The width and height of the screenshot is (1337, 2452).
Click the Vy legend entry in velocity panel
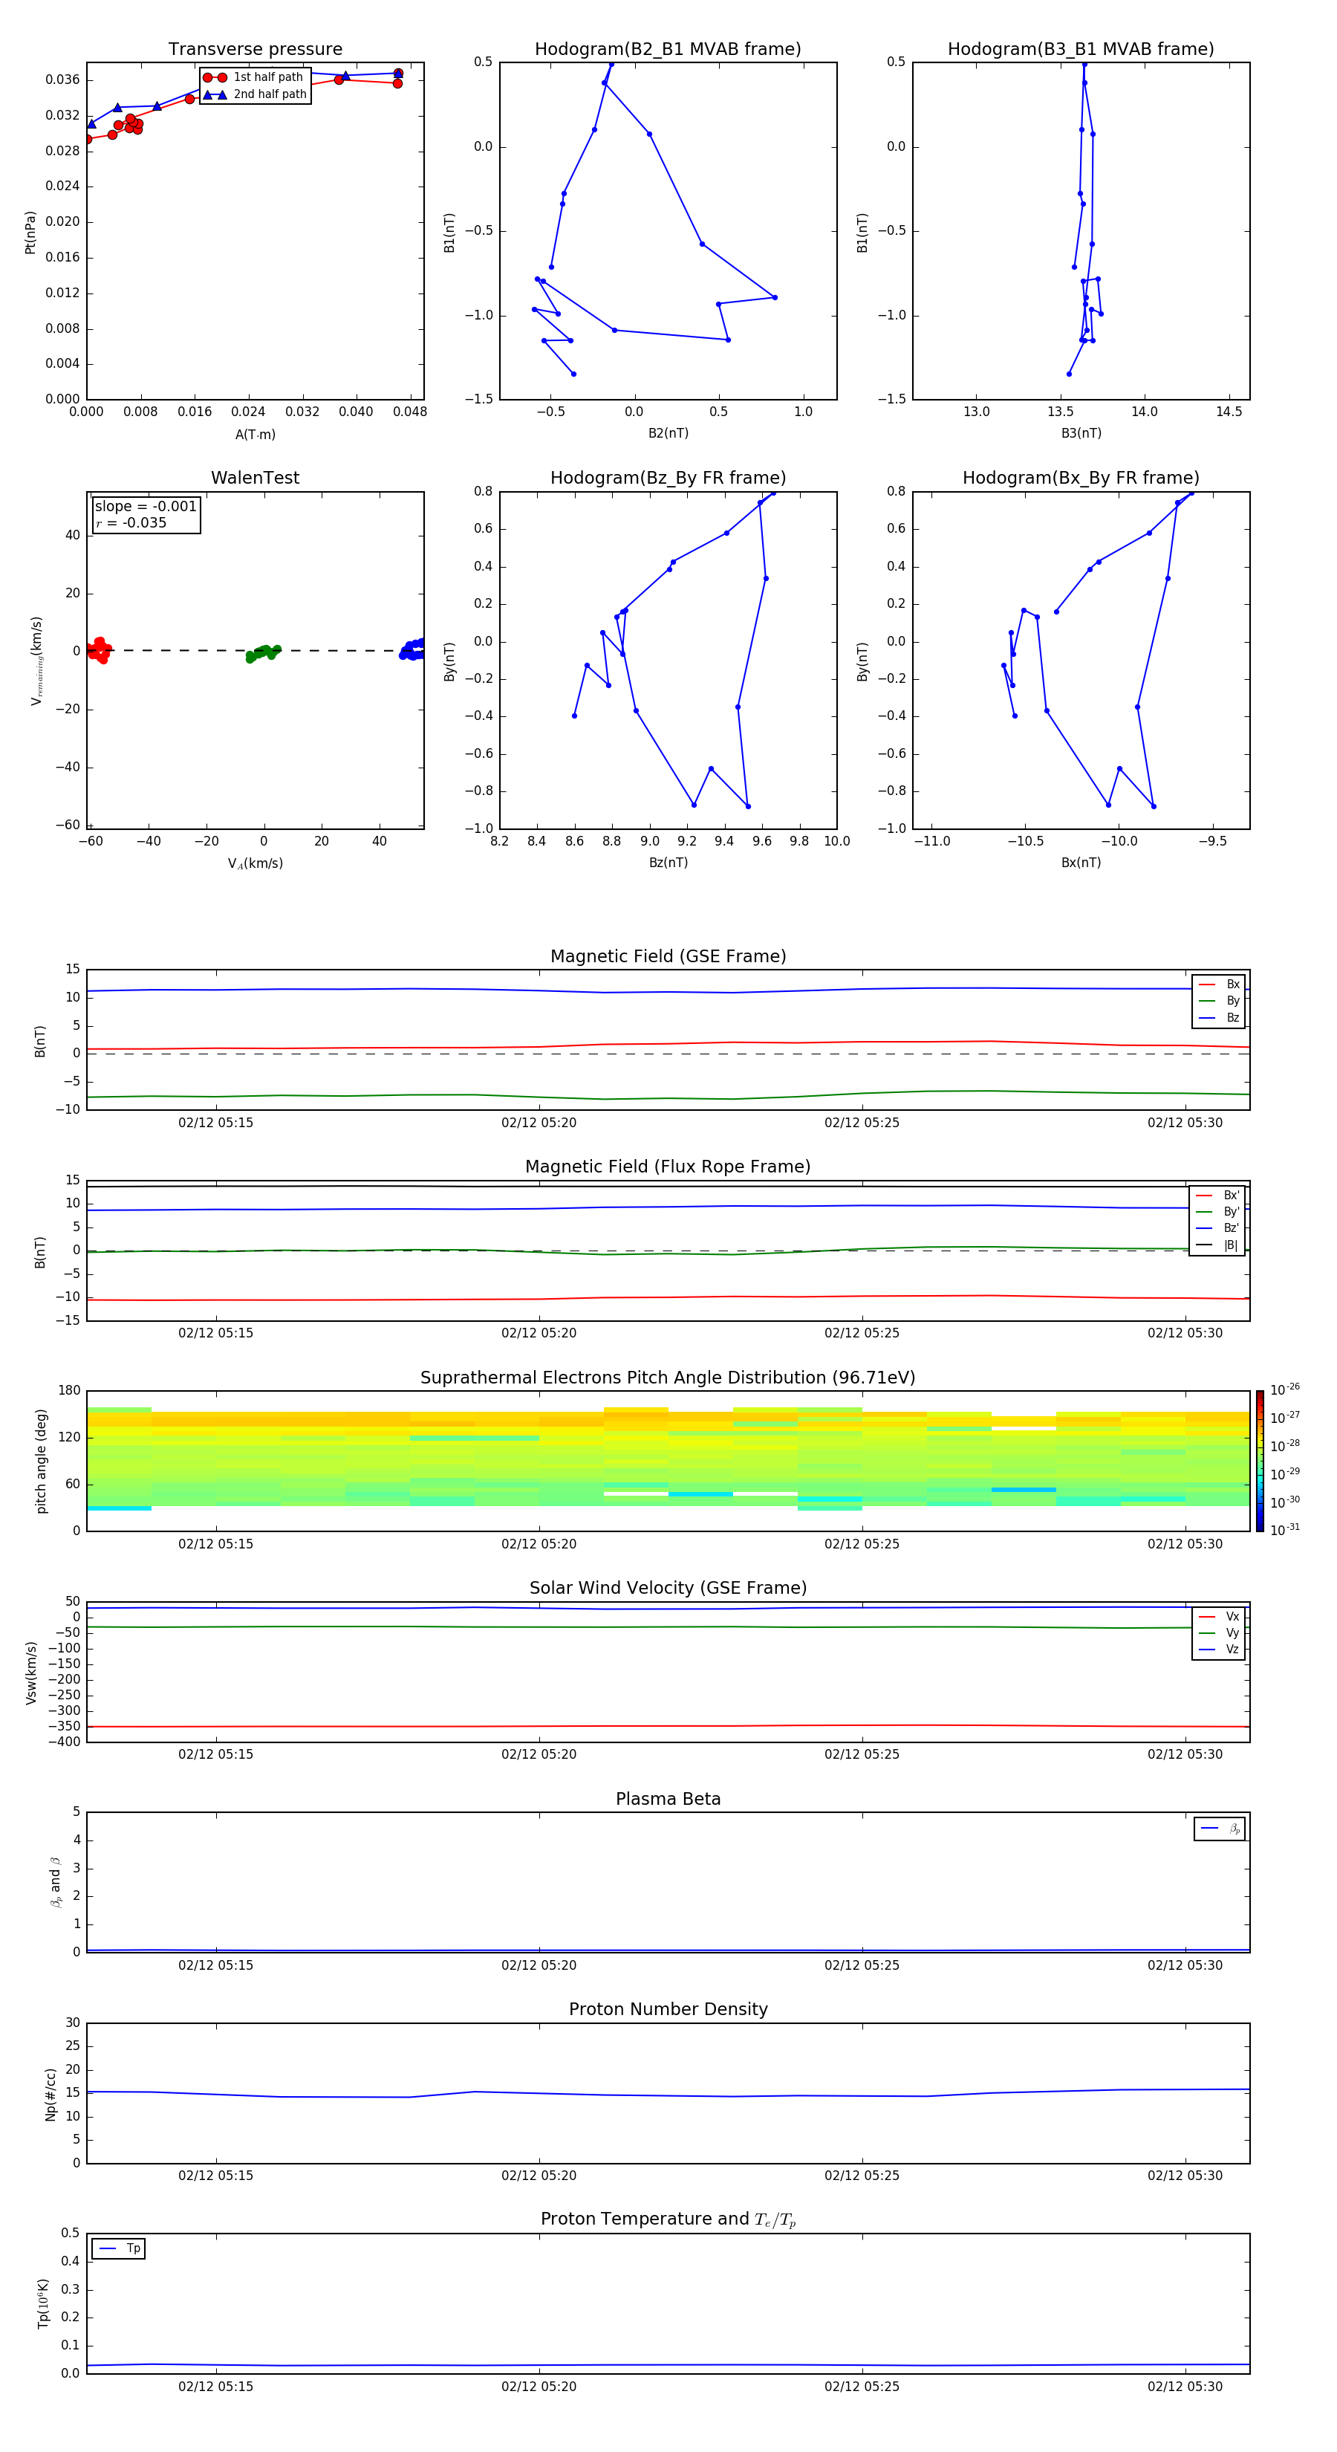[1219, 1632]
